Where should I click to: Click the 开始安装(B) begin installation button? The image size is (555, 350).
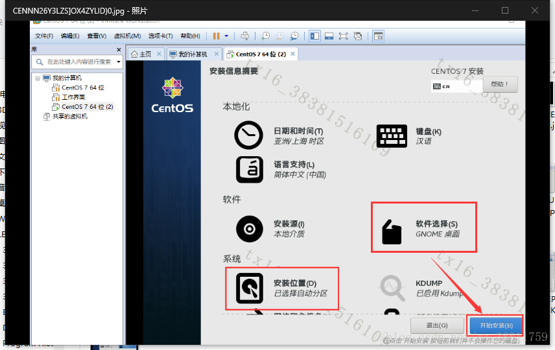click(496, 325)
